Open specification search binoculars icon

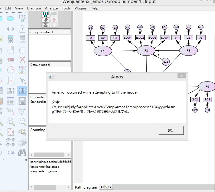coord(22,152)
